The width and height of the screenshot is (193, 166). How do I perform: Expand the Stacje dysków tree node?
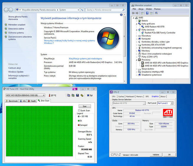(137, 69)
